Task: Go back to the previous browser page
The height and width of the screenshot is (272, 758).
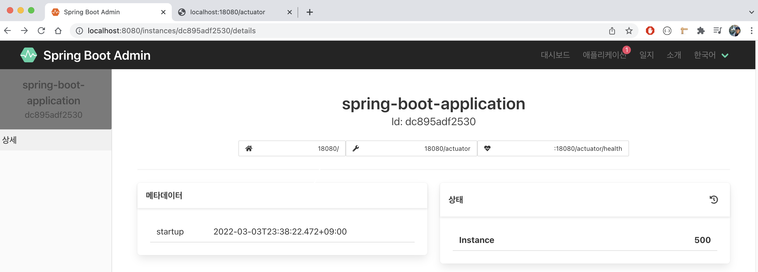Action: 8,31
